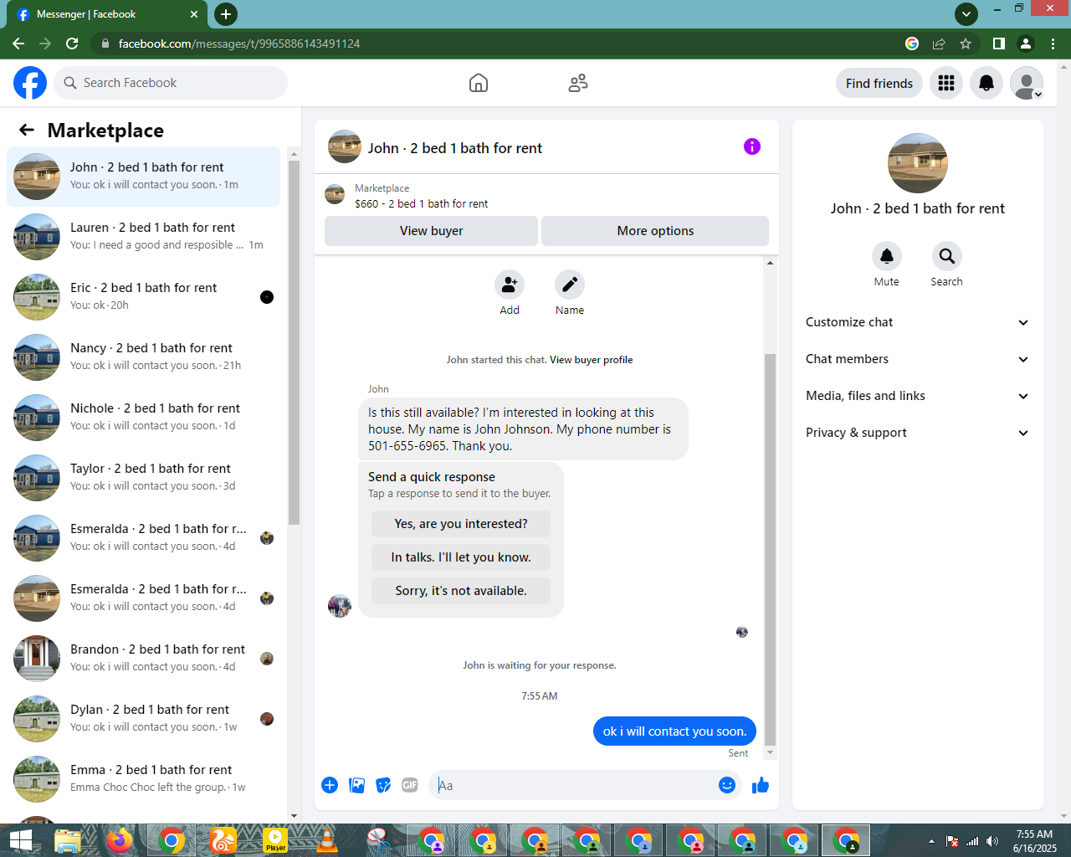The height and width of the screenshot is (857, 1071).
Task: Open VLC media player from taskbar
Action: click(x=327, y=840)
